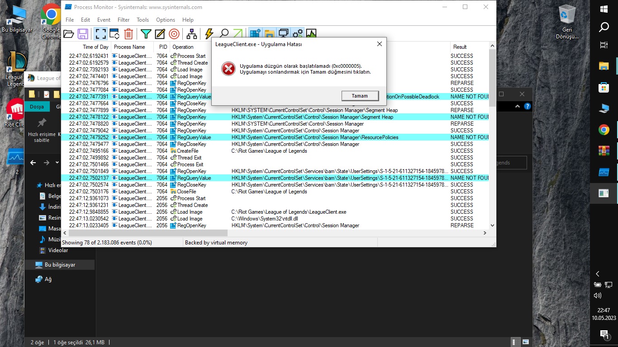Image resolution: width=618 pixels, height=347 pixels.
Task: Open recent locations dropdown in Explorer navigation
Action: [57, 163]
